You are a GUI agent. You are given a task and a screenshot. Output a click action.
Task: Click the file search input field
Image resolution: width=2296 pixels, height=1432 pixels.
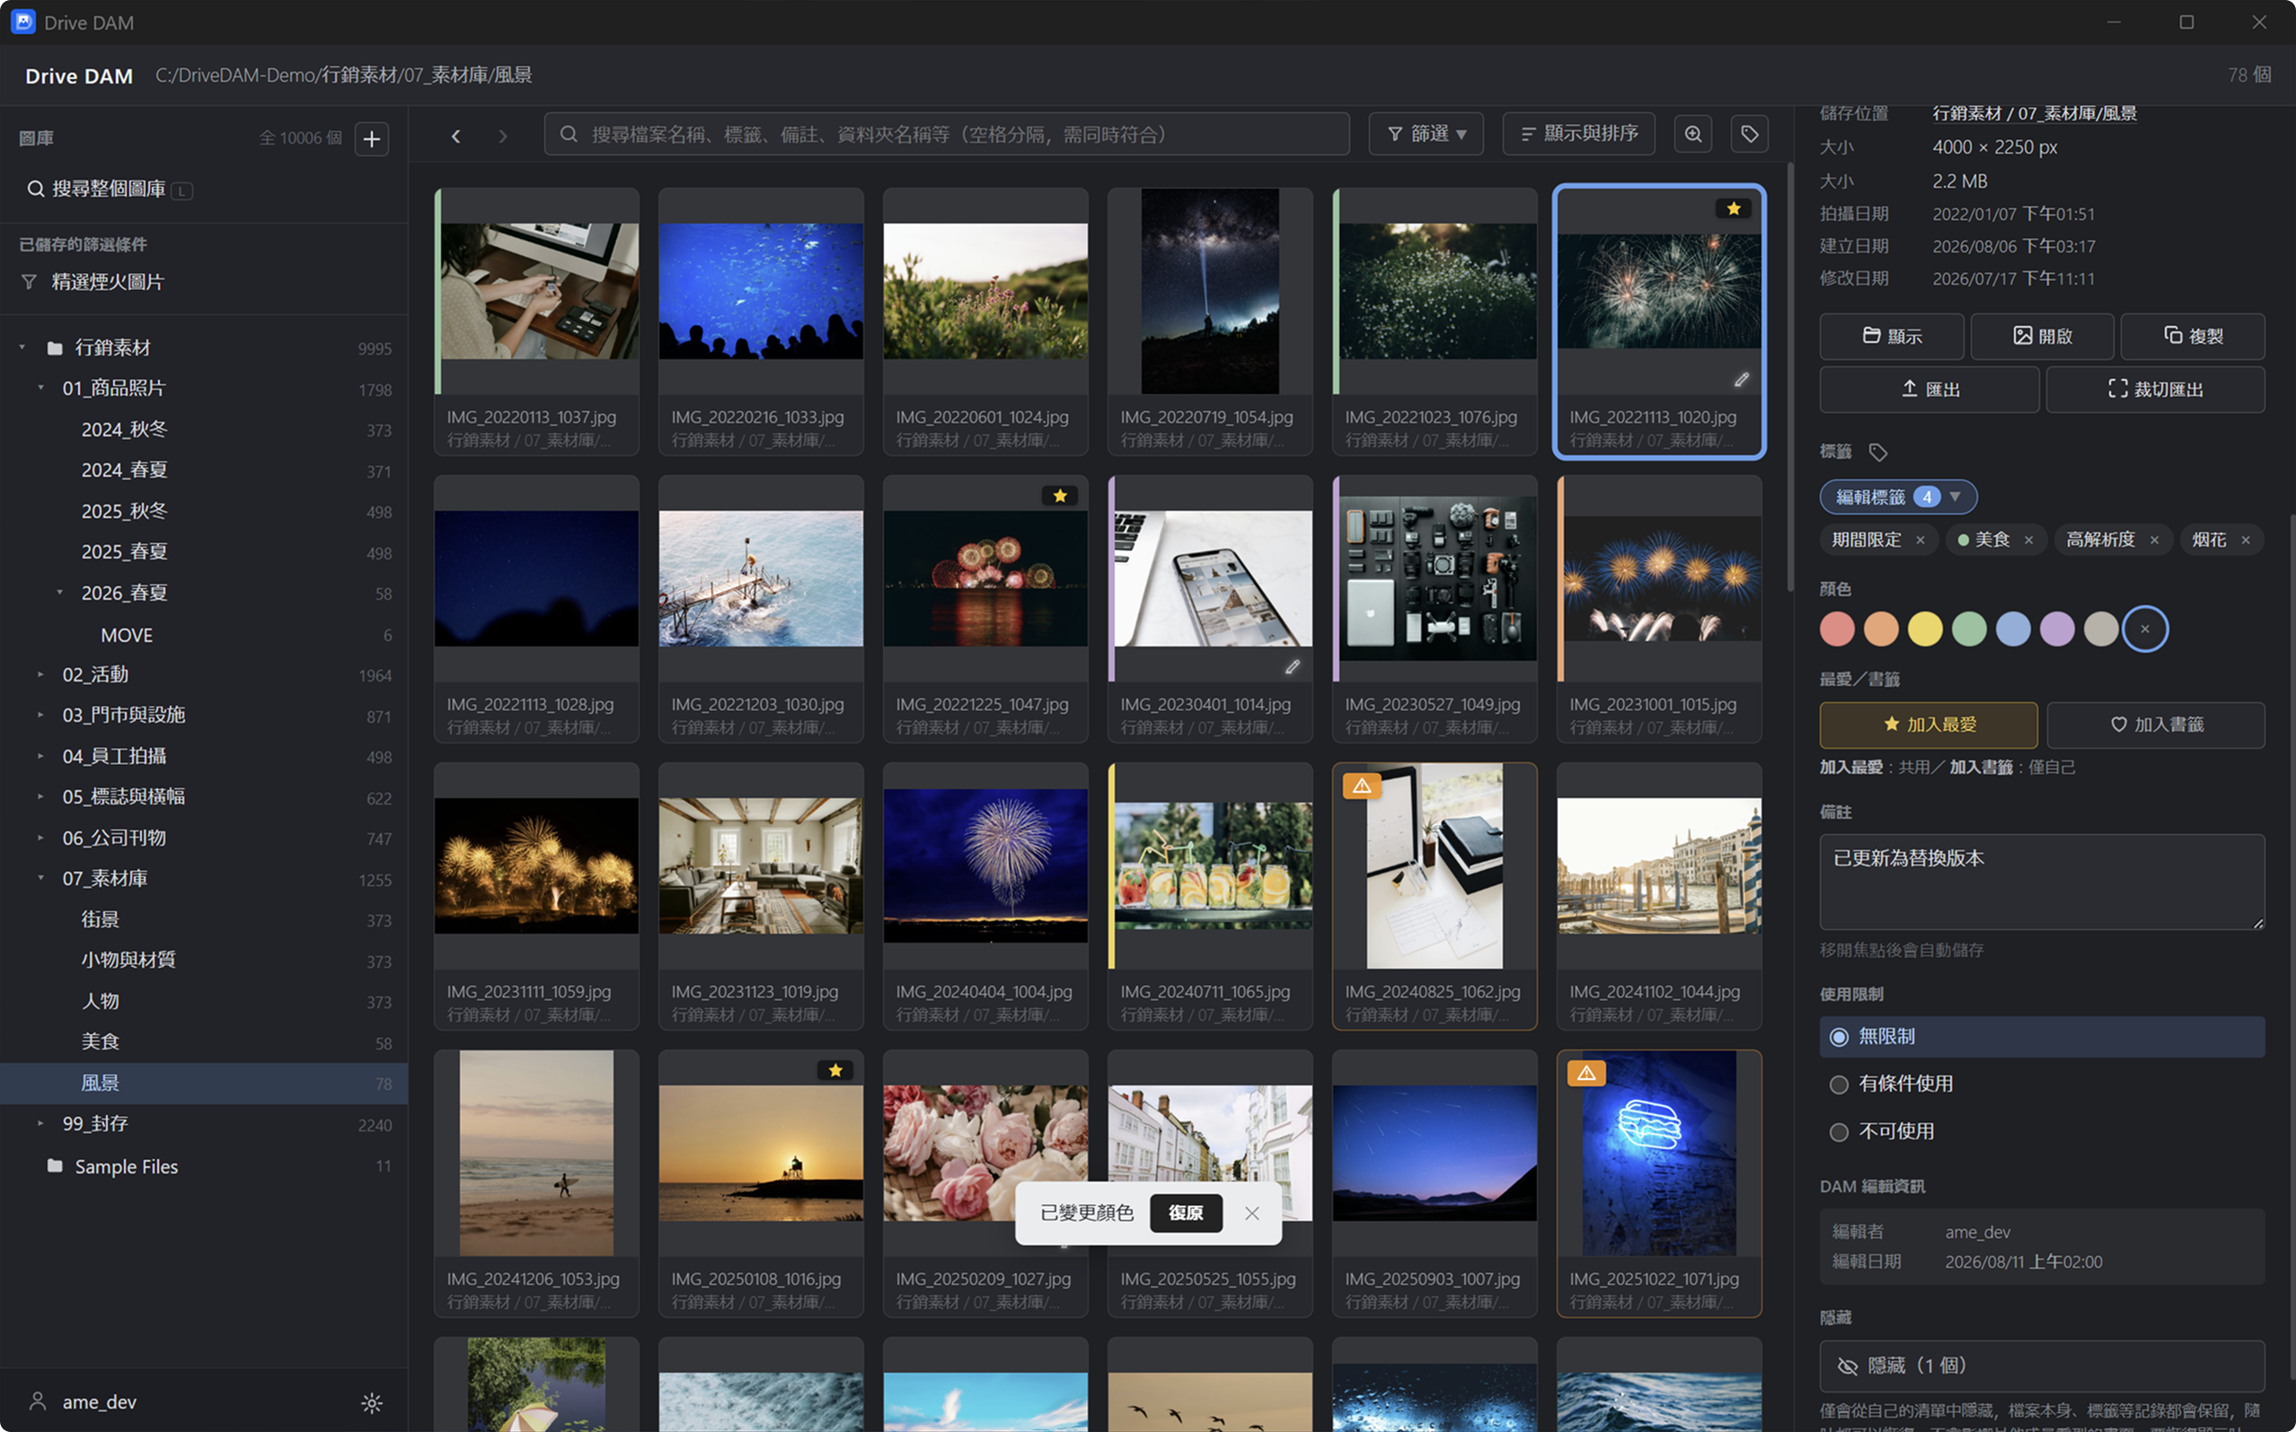[947, 135]
